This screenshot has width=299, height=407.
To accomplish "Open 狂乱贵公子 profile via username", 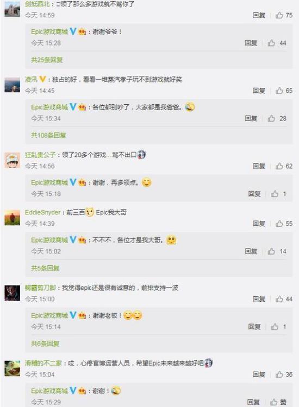I will click(x=40, y=155).
